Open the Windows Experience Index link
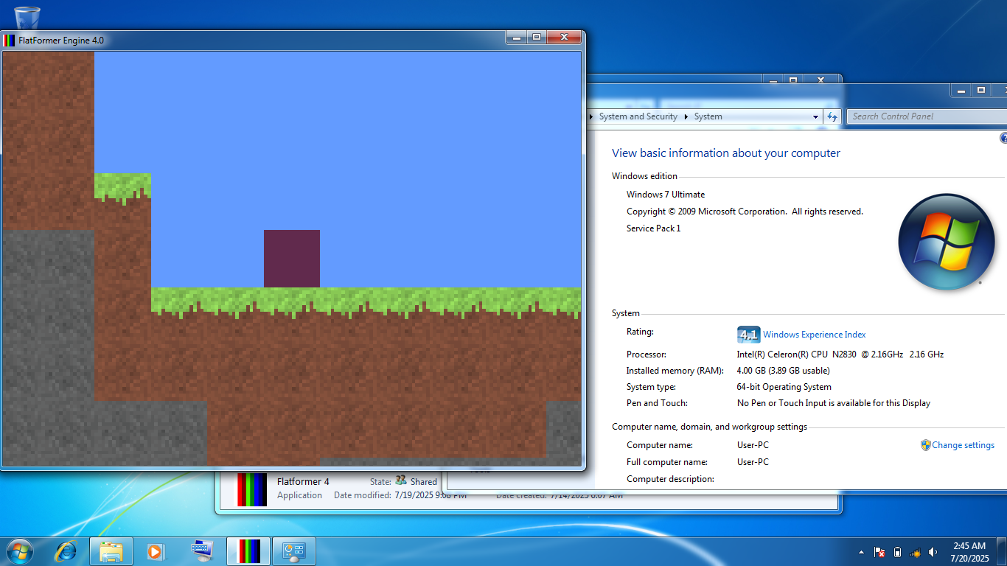Image resolution: width=1007 pixels, height=566 pixels. tap(815, 335)
